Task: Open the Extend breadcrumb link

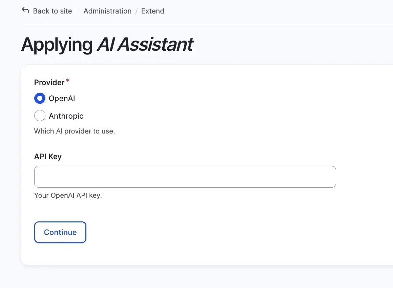Action: coord(152,11)
